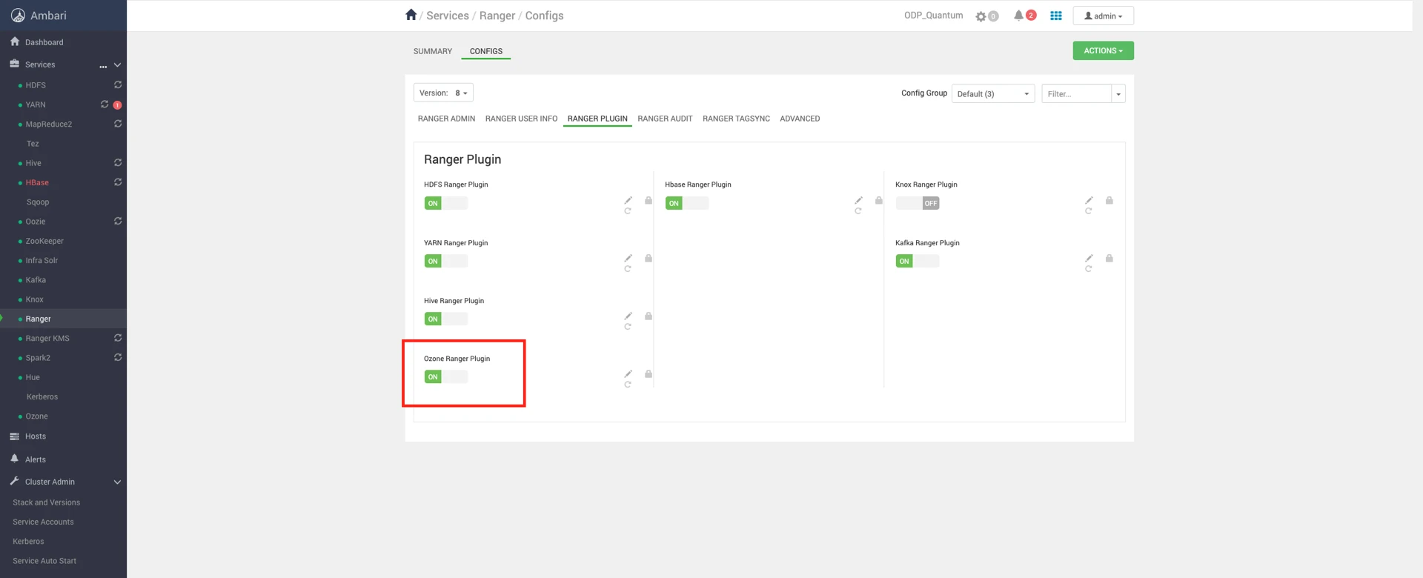
Task: Undo changes to YARN Ranger Plugin
Action: click(628, 269)
